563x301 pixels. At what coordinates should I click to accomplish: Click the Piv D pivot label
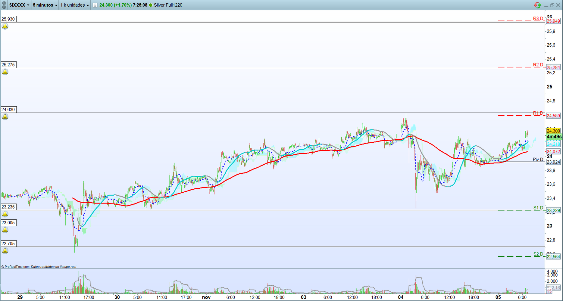click(538, 160)
